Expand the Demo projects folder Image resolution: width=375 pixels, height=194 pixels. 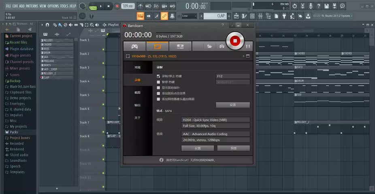pos(21,98)
